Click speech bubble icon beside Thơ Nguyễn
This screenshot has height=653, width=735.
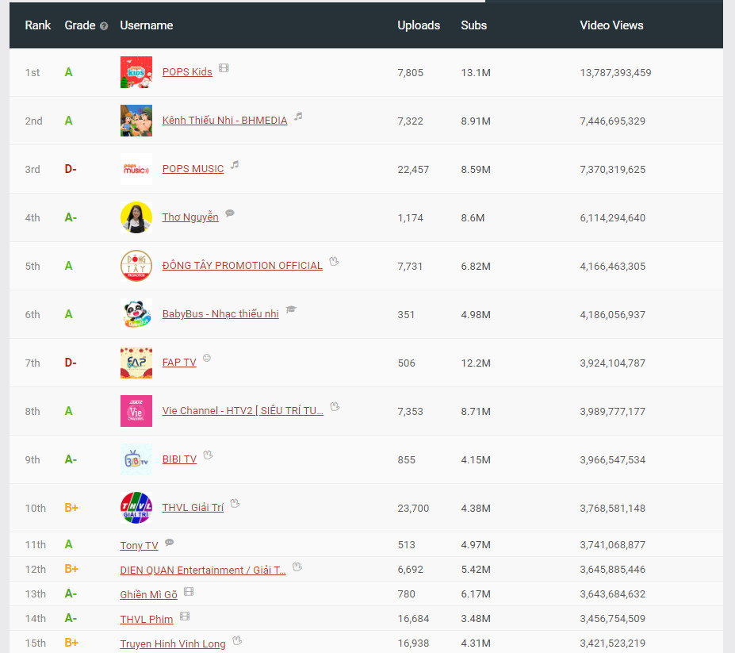[230, 213]
